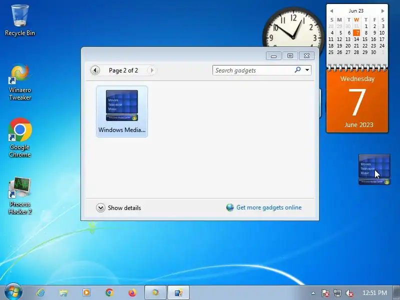Select the Process Hacker 2 desktop shortcut
400x300 pixels.
coord(20,196)
